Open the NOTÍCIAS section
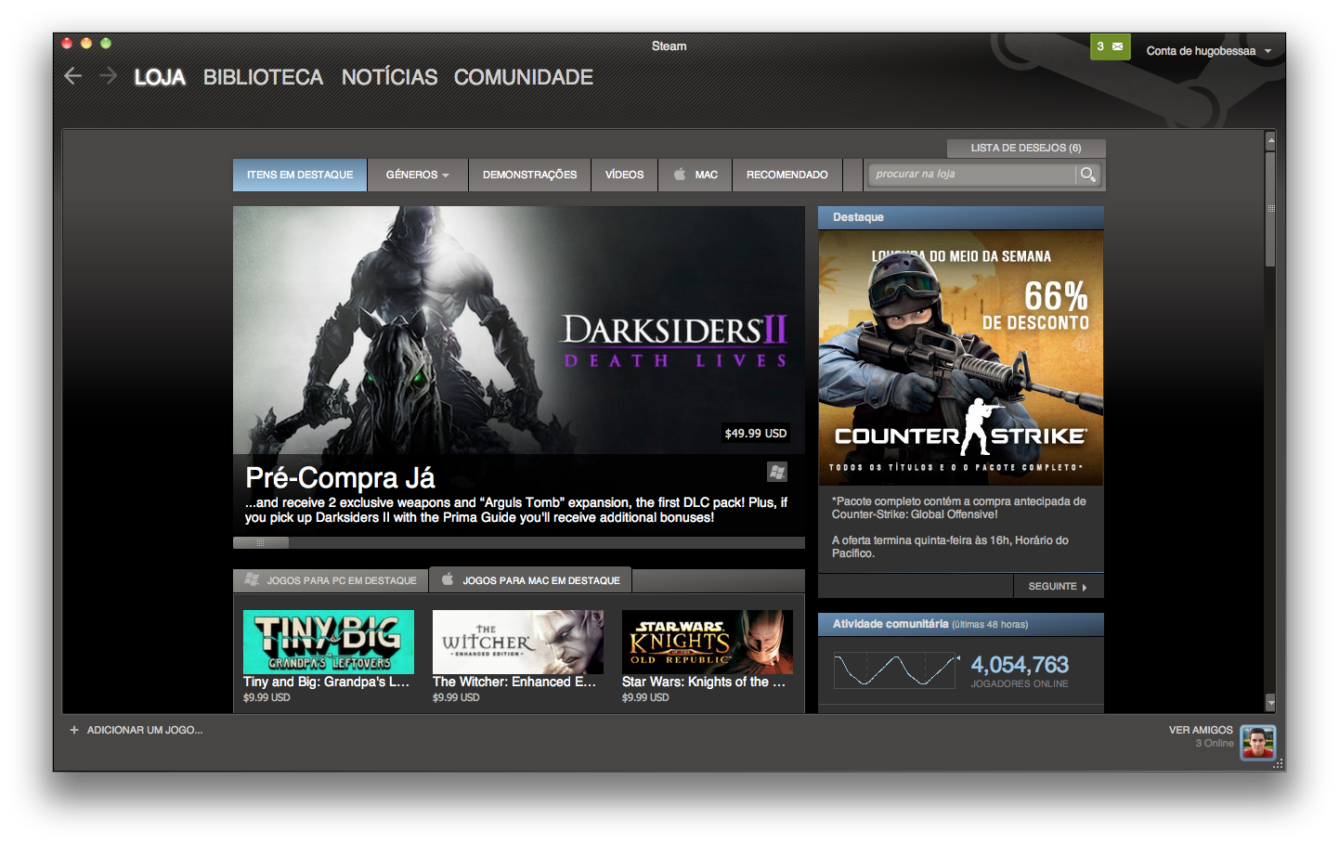1339x845 pixels. point(389,77)
